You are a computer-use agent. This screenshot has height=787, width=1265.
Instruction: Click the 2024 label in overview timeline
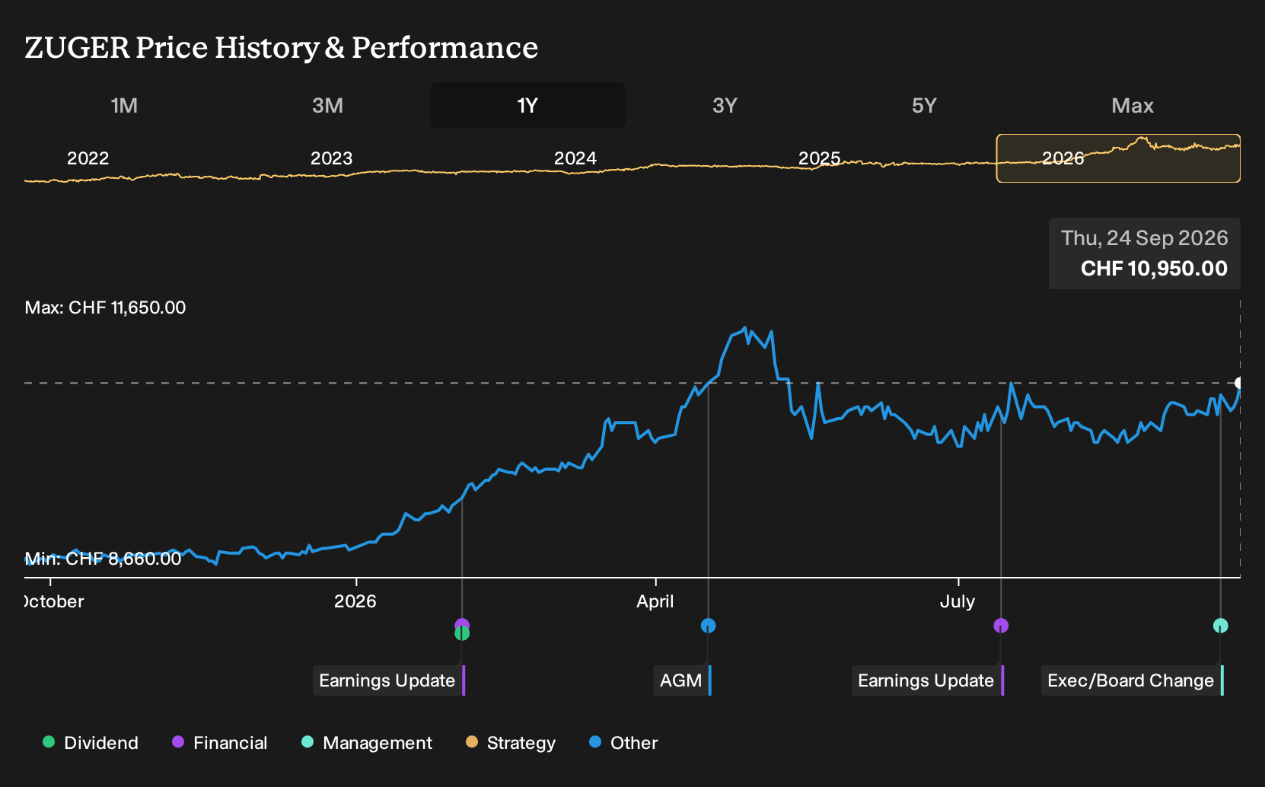click(575, 158)
